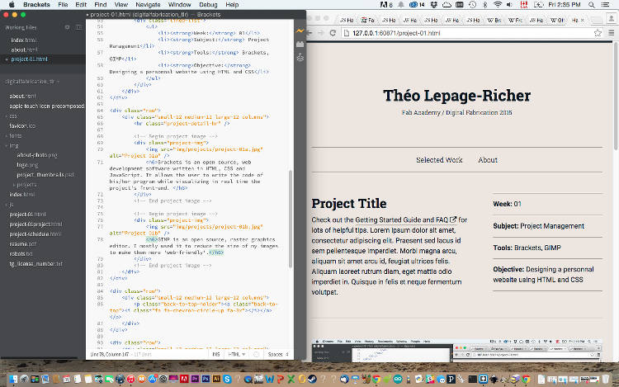
Task: Switch to the first JS Ho Chrome tab
Action: click(347, 20)
